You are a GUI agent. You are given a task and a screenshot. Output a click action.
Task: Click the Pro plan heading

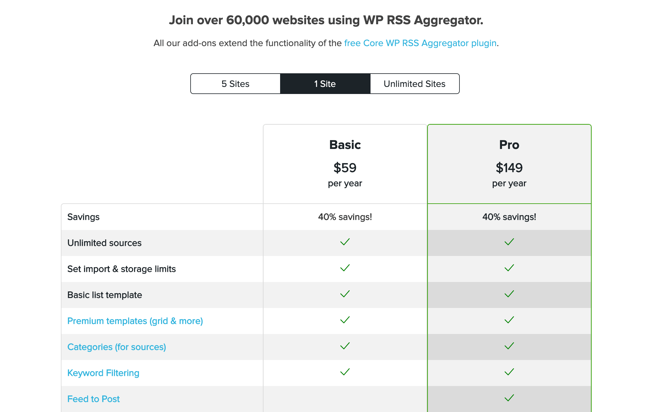509,145
